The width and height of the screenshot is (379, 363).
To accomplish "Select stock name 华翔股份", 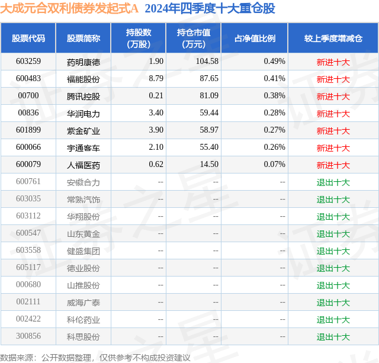I will [83, 217].
